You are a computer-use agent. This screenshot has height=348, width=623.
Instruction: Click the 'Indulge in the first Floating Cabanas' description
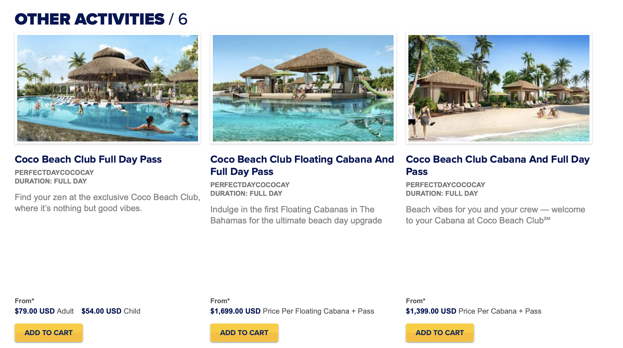(x=296, y=215)
